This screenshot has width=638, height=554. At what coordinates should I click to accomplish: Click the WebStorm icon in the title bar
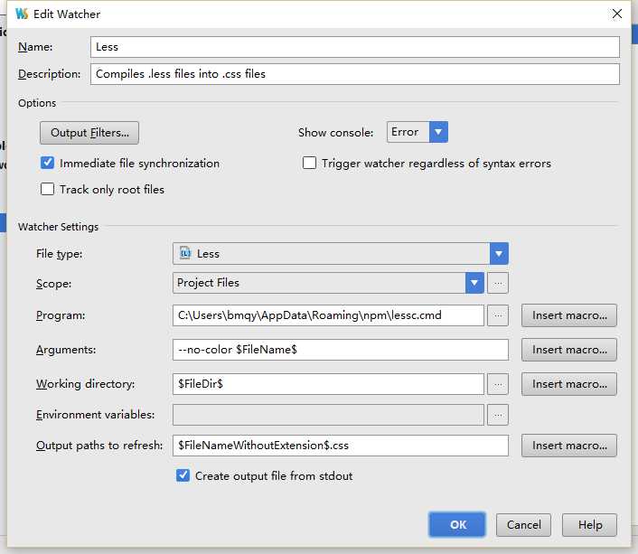click(22, 14)
